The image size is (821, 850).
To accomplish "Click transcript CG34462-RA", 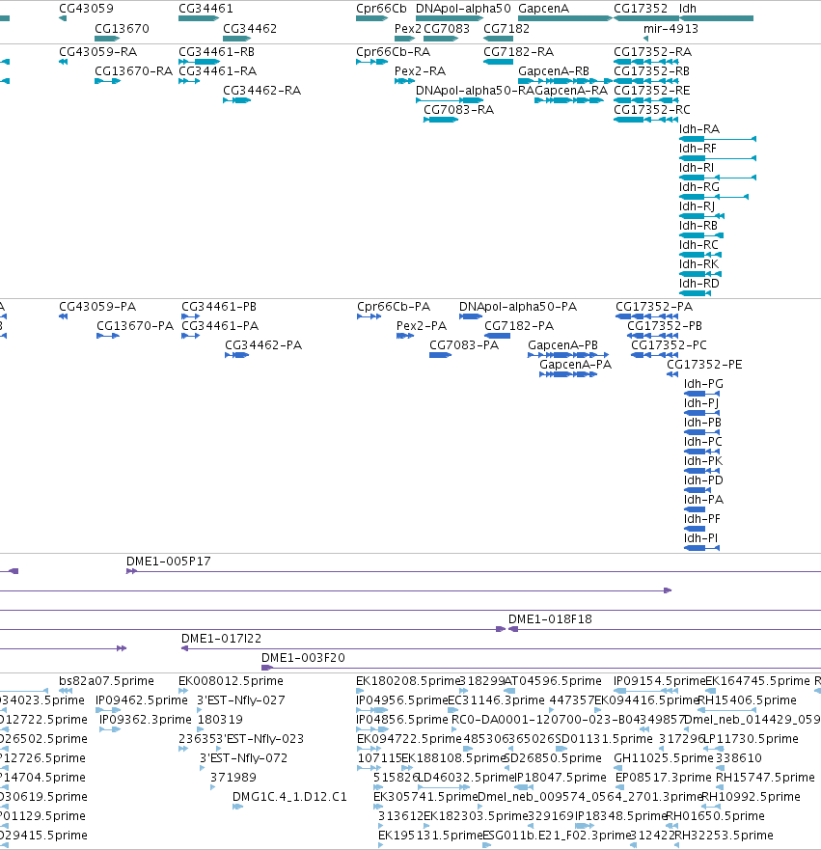I will 261,91.
